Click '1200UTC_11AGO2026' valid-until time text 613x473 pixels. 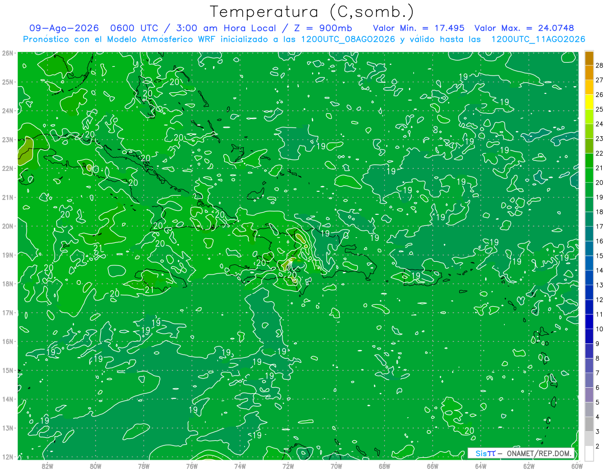point(538,39)
